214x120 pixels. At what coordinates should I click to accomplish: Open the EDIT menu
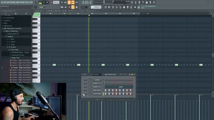coord(5,2)
